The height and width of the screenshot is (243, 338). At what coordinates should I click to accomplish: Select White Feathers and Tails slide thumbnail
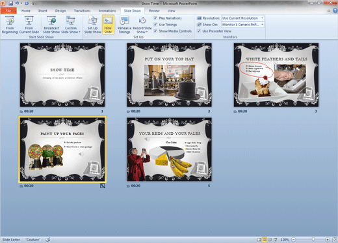click(276, 75)
